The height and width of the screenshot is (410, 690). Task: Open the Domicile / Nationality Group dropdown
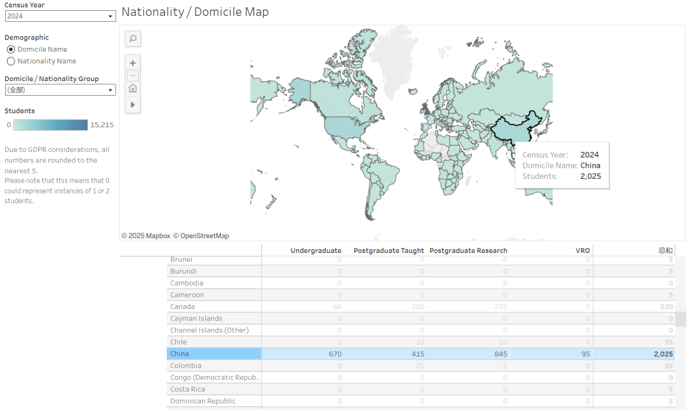pyautogui.click(x=59, y=90)
